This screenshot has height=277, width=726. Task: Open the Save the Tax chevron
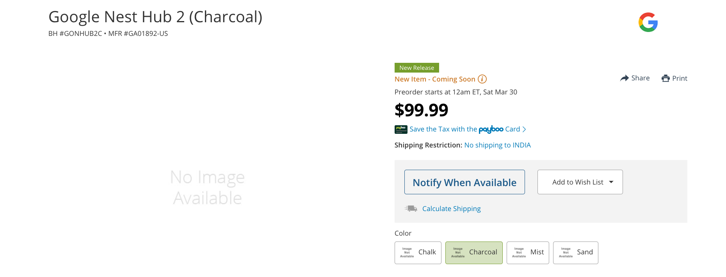coord(524,129)
